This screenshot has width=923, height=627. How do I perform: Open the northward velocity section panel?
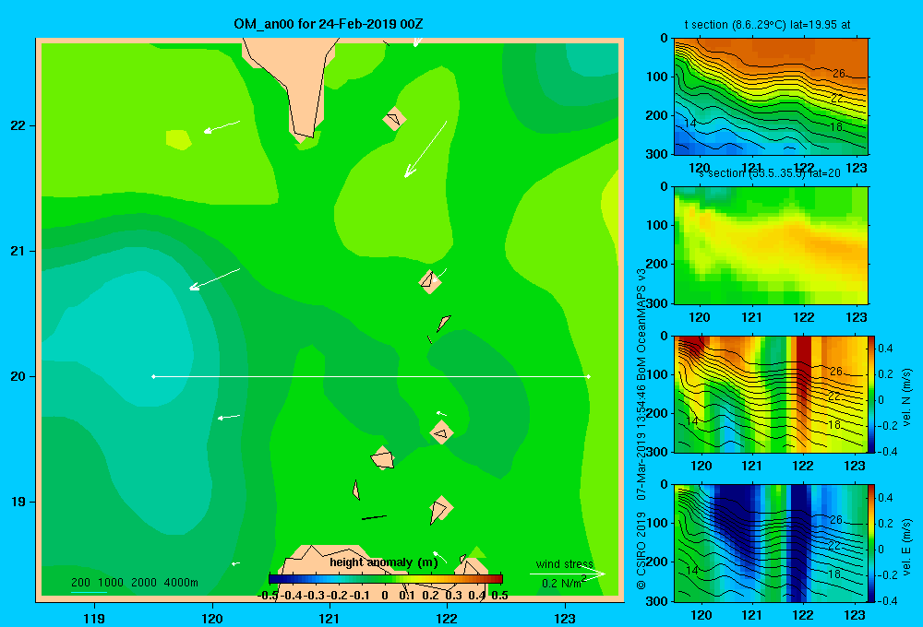[x=771, y=394]
